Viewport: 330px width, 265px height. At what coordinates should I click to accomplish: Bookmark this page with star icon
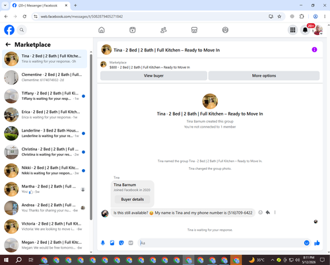(279, 17)
